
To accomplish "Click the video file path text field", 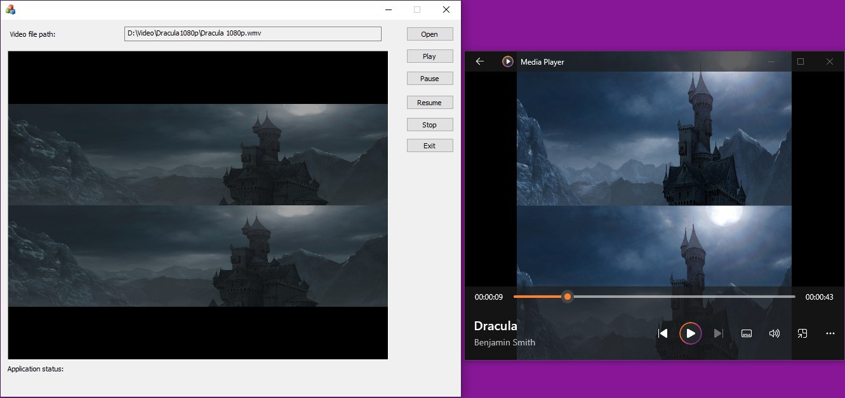I will pos(253,34).
